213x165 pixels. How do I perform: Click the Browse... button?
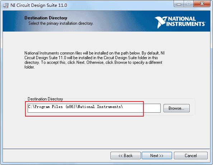click(176, 108)
